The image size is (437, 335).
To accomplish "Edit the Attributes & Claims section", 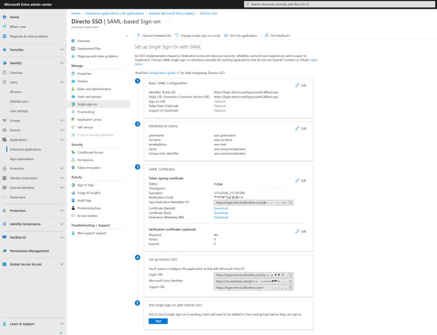I will 301,128.
